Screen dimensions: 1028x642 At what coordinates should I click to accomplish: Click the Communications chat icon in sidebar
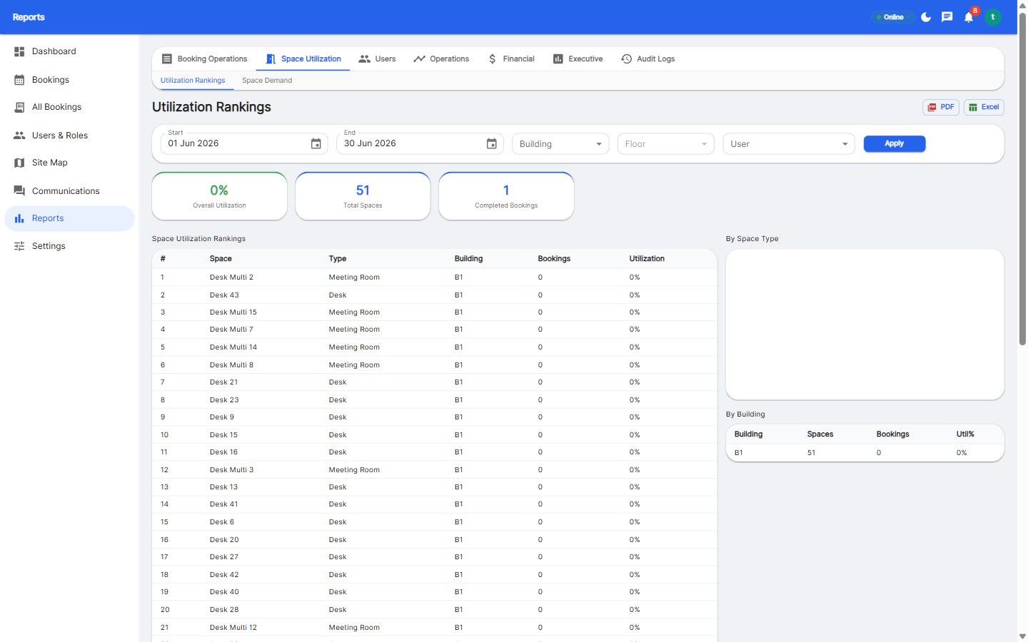pos(19,191)
